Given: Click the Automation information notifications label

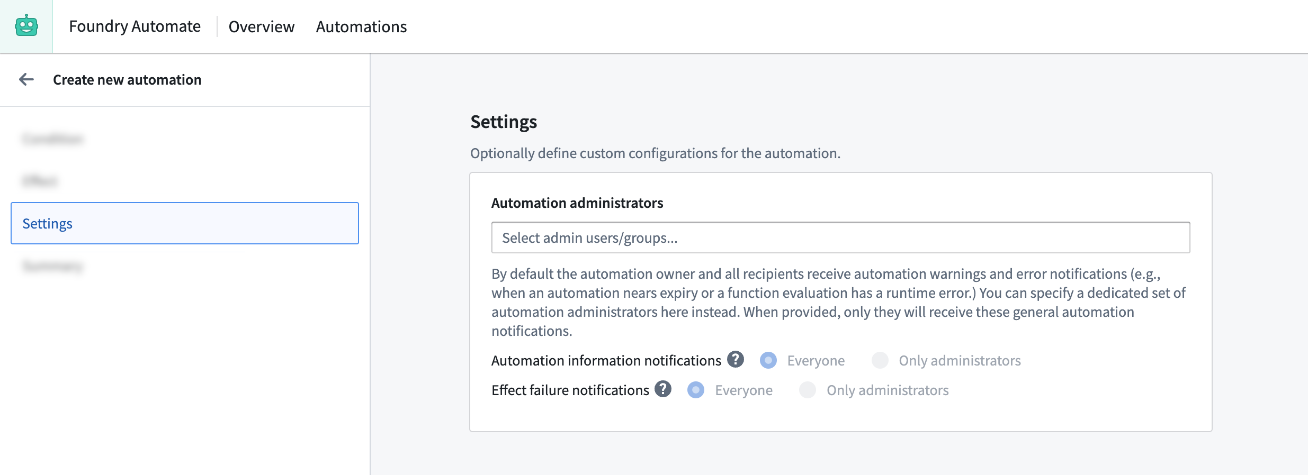Looking at the screenshot, I should (606, 361).
